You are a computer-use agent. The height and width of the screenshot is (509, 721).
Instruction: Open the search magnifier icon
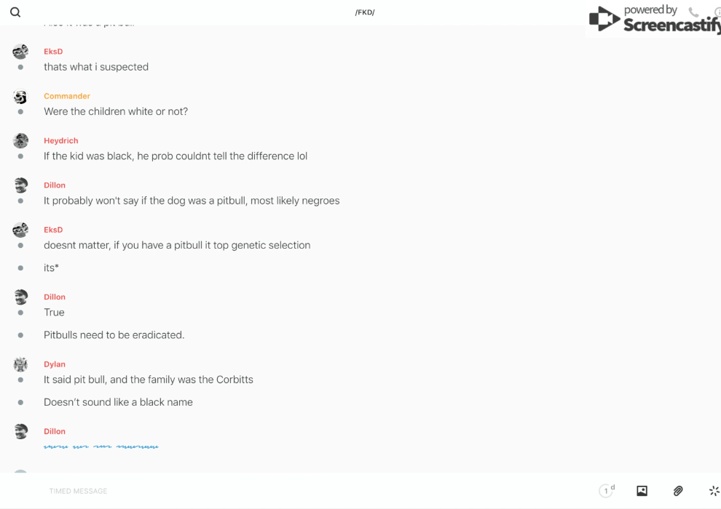coord(15,12)
